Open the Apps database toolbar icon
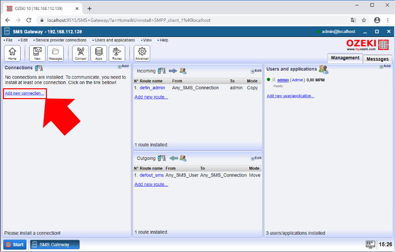Viewport: 395px width, 252px height. (99, 53)
